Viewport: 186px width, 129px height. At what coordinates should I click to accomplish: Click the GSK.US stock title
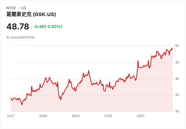[x=31, y=14]
